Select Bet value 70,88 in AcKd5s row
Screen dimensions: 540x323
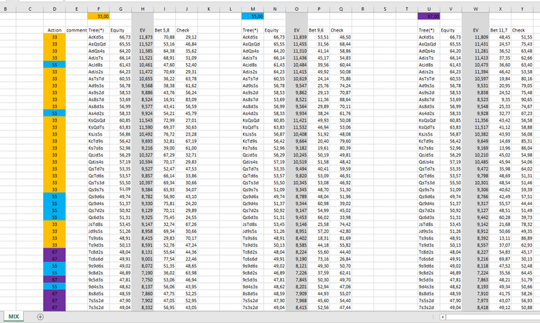[x=164, y=37]
